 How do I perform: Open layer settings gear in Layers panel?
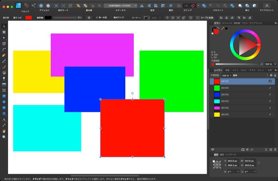pyautogui.click(x=271, y=75)
